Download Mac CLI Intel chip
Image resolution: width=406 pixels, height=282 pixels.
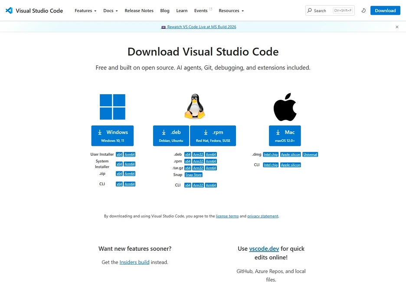[271, 165]
